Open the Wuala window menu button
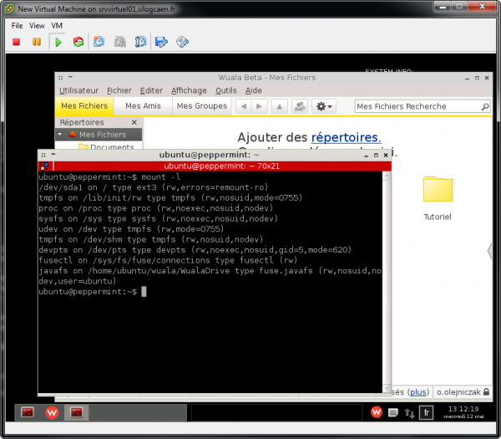Screen dimensions: 501x439 [x=61, y=78]
